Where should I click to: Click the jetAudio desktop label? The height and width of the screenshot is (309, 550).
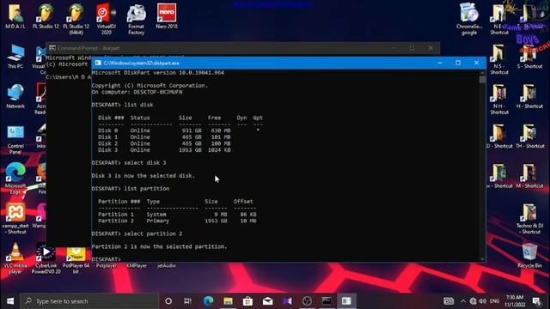(x=167, y=266)
